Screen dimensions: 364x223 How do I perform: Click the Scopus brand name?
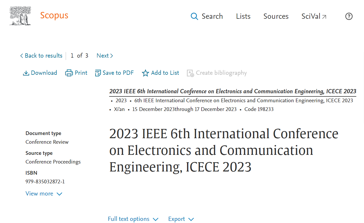tap(54, 15)
